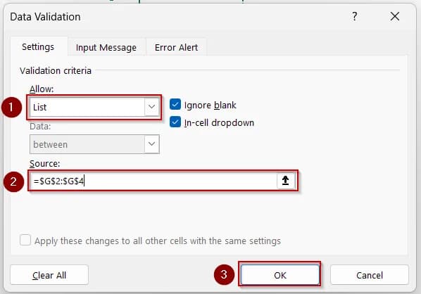Screen dimensions: 421x294
Task: Close the Data Validation dialog
Action: coord(395,16)
